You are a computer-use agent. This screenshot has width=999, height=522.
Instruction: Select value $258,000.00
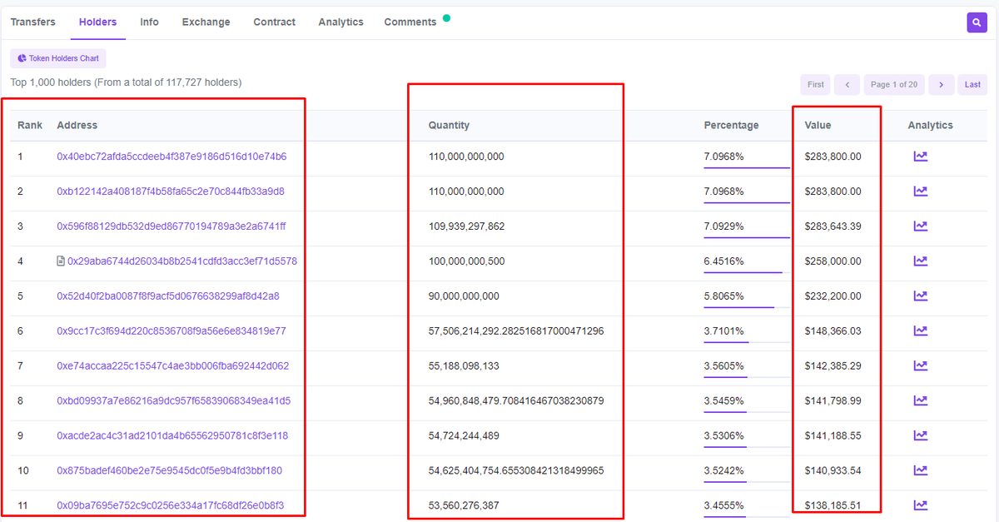pos(833,261)
